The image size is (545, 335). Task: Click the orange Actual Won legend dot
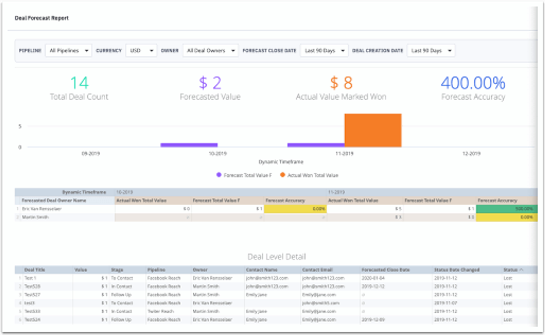coord(282,175)
